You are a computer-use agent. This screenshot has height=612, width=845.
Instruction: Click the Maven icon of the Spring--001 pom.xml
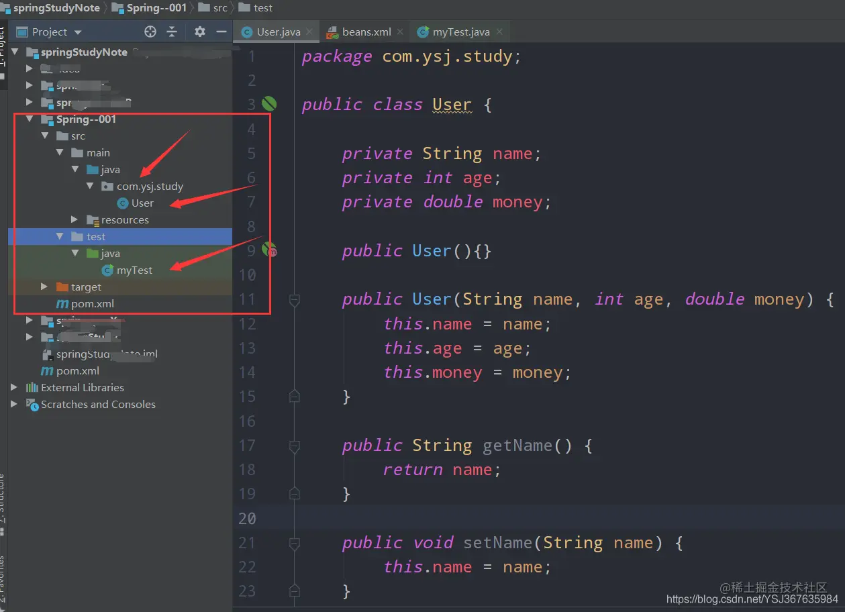click(63, 303)
